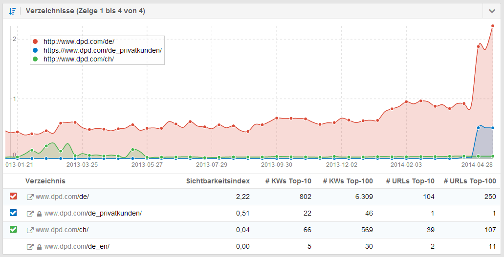Open external link icon for de_en row

pyautogui.click(x=30, y=246)
